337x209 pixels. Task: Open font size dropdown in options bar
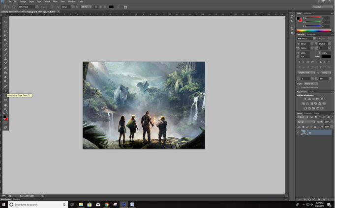tap(72, 7)
